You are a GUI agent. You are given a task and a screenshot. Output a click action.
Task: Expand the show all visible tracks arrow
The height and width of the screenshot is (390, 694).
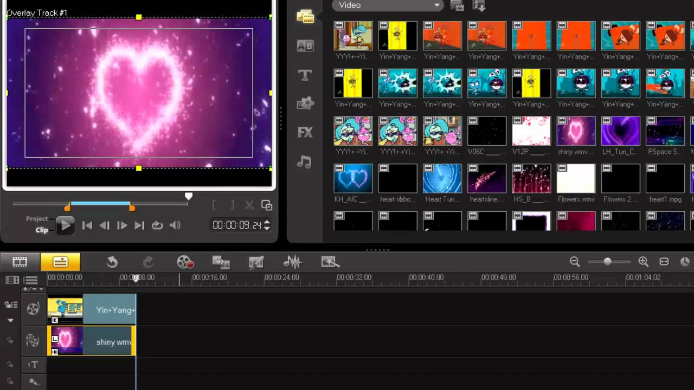[x=10, y=321]
